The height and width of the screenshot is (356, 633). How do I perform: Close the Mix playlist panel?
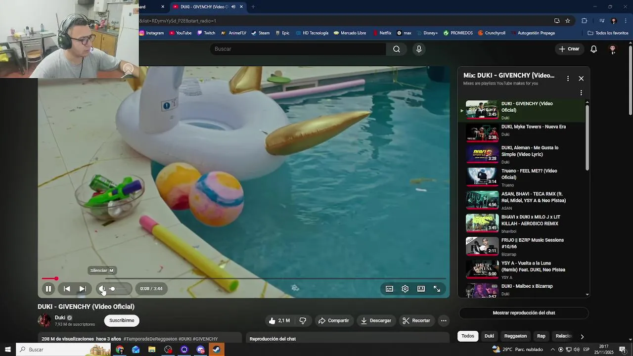click(x=581, y=79)
